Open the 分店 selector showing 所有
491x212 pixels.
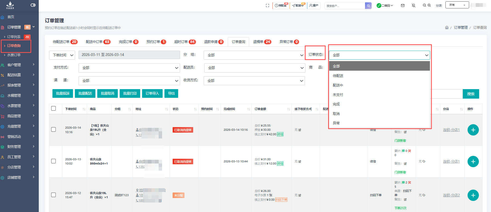click(457, 5)
